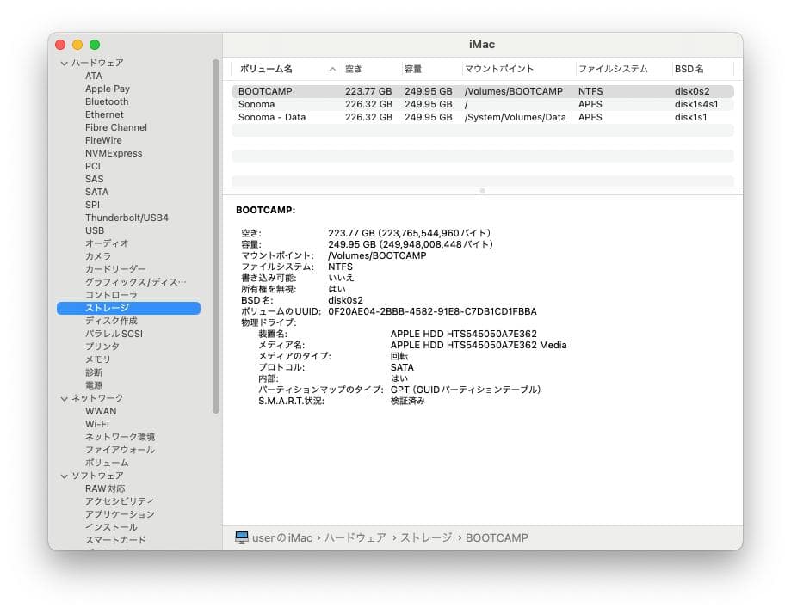Collapse the ネットワーク section

tap(64, 398)
